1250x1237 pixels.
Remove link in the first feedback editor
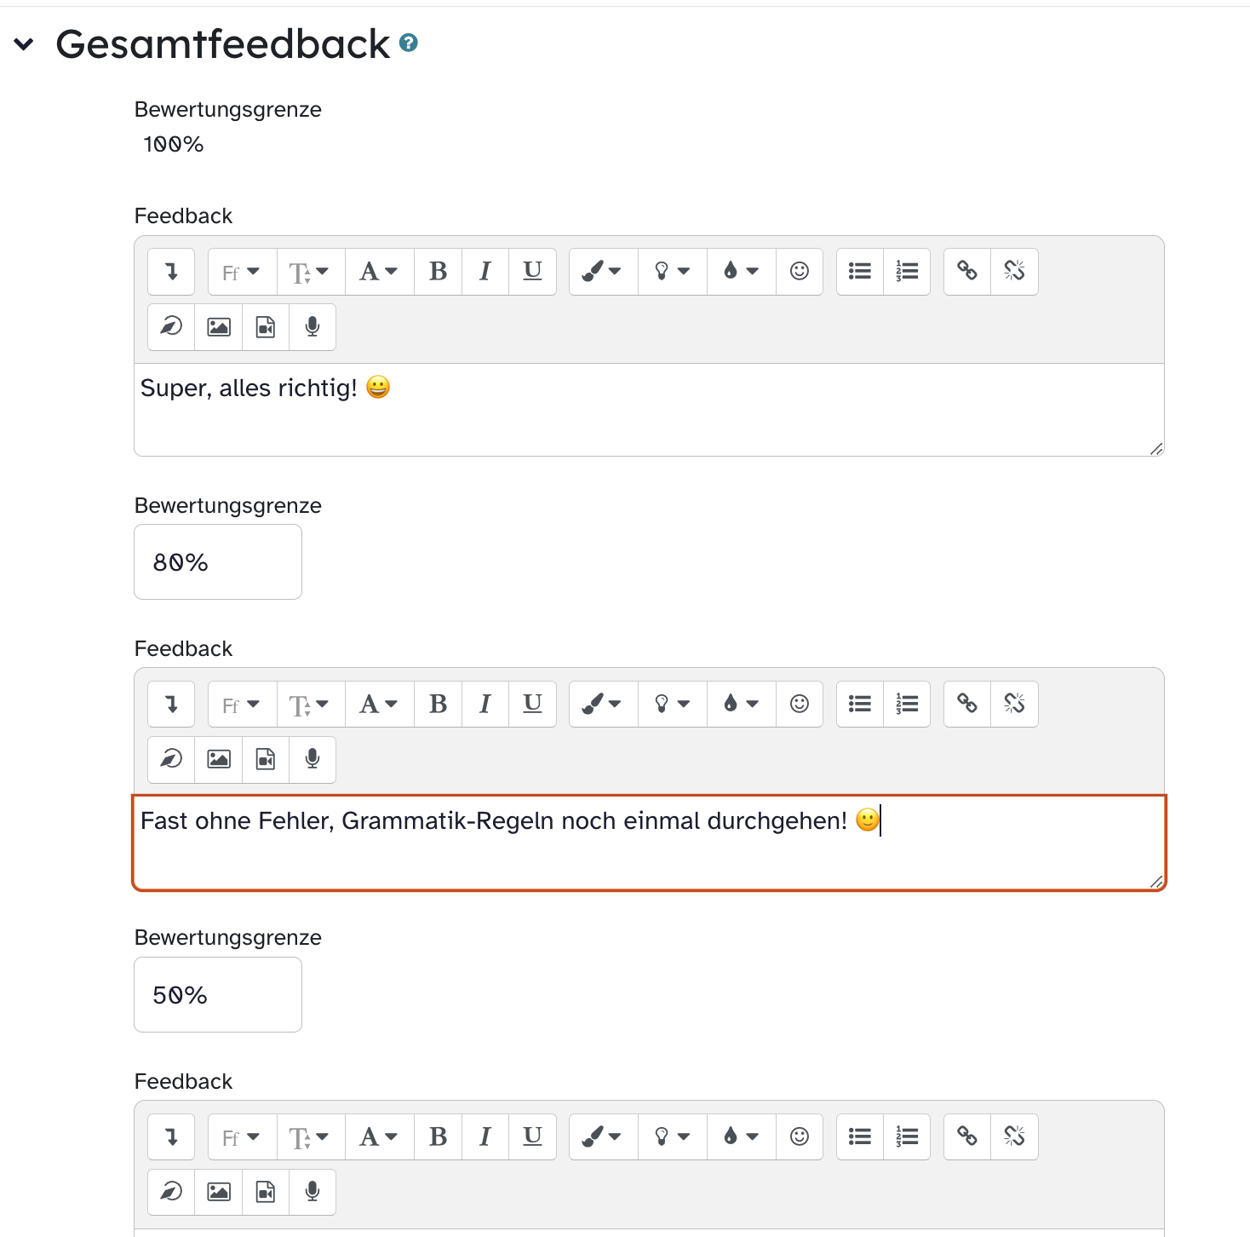[1014, 272]
